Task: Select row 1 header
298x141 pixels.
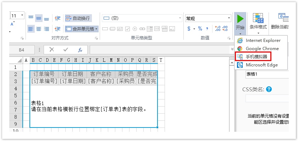Action: pyautogui.click(x=16, y=67)
